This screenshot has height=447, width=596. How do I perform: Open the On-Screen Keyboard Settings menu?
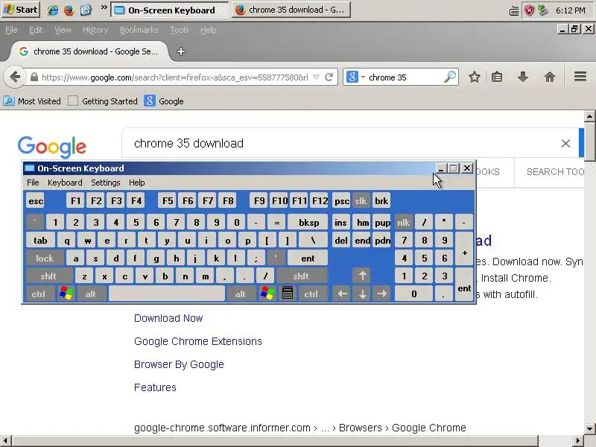106,183
